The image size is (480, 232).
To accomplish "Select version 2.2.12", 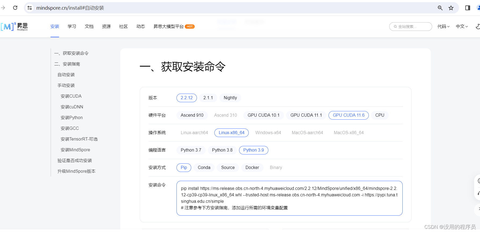I will pos(187,98).
